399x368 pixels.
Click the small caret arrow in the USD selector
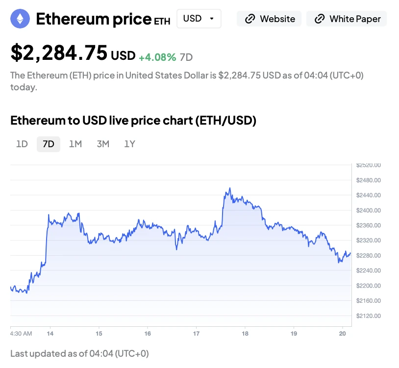[x=211, y=19]
